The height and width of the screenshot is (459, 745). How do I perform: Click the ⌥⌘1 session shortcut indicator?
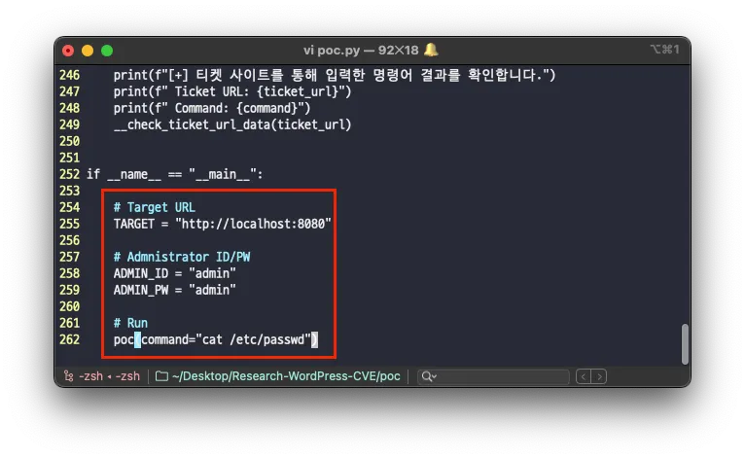point(664,50)
